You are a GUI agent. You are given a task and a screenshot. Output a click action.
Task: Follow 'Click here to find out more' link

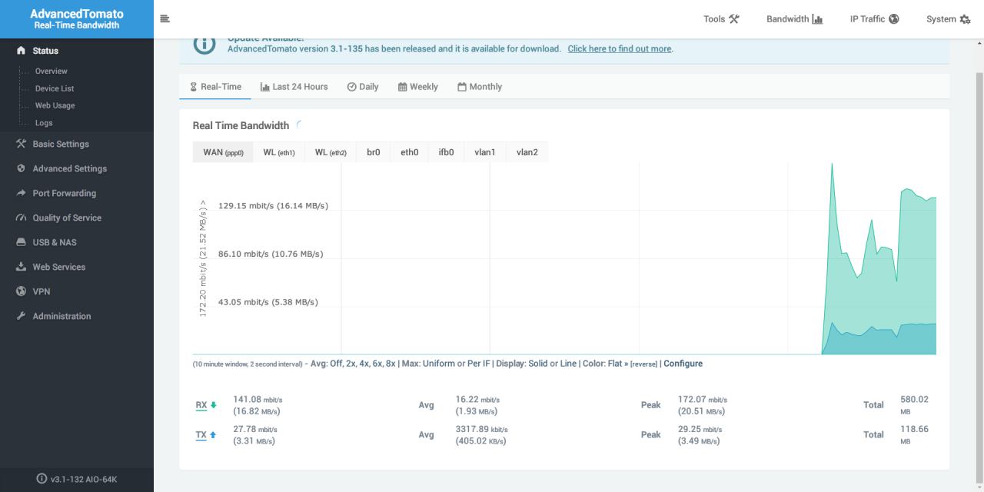[620, 48]
